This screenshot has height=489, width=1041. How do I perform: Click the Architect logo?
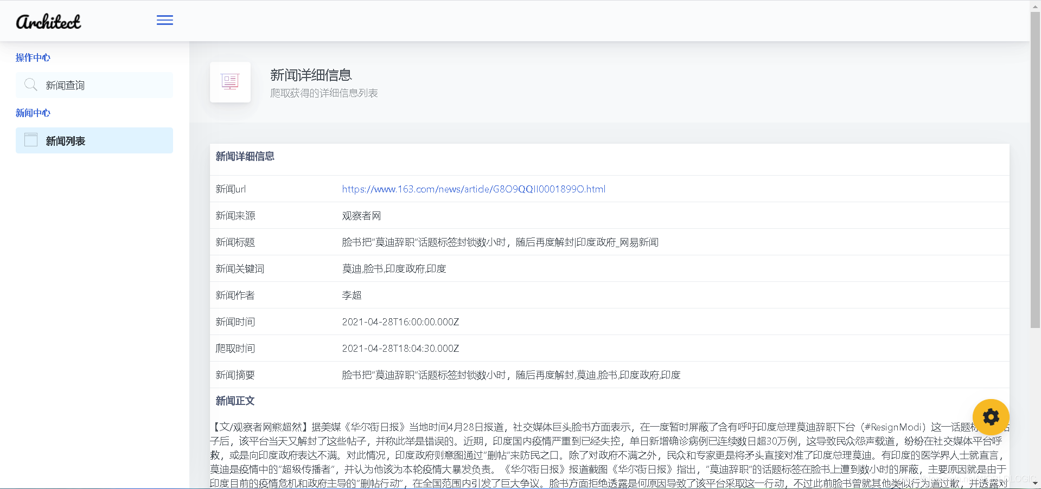coord(48,21)
